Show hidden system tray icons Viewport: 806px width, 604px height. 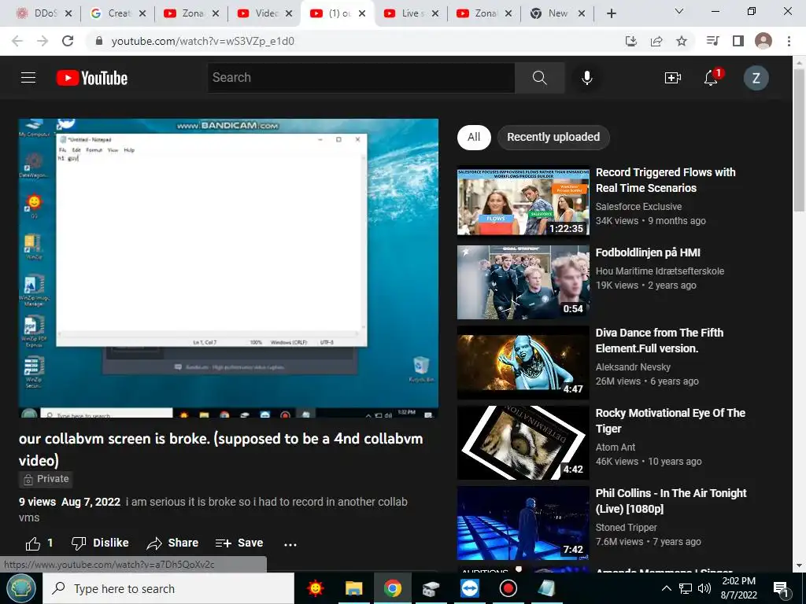(x=666, y=588)
